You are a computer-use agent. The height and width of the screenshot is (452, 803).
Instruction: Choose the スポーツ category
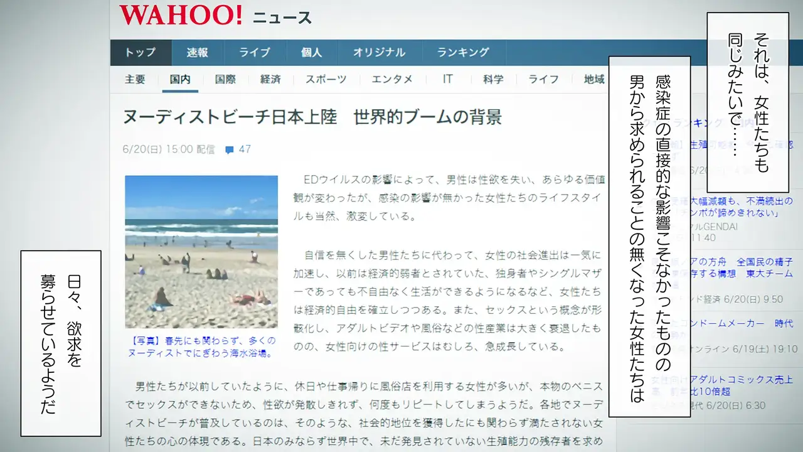pyautogui.click(x=326, y=79)
